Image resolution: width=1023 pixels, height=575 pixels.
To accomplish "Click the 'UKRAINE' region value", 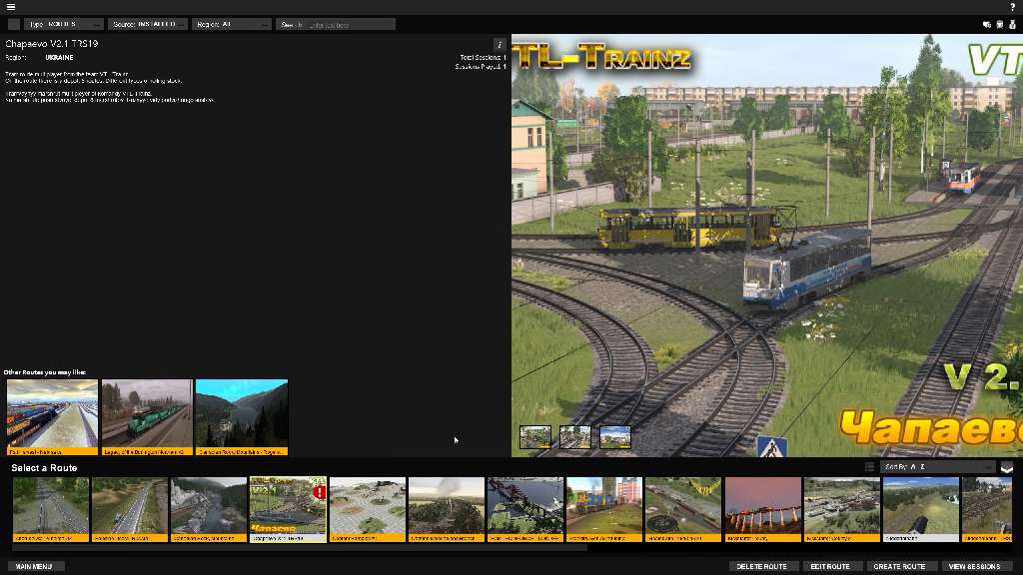I will point(59,57).
